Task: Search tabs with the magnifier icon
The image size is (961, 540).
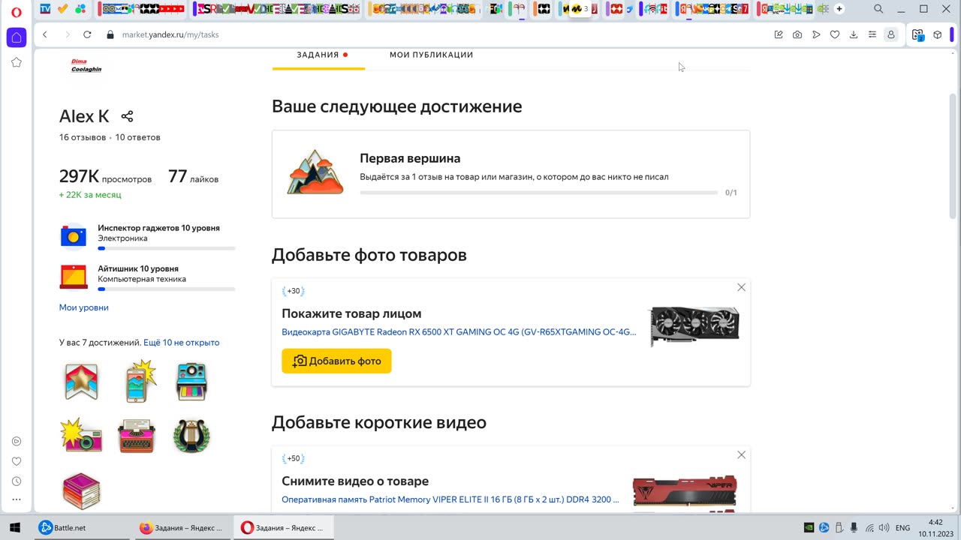Action: [x=878, y=9]
